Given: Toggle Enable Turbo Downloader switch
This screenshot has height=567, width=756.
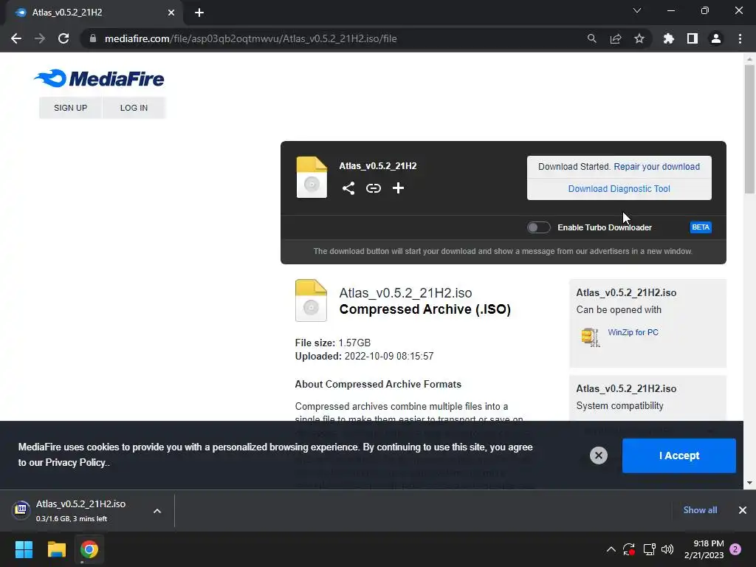Looking at the screenshot, I should 538,227.
